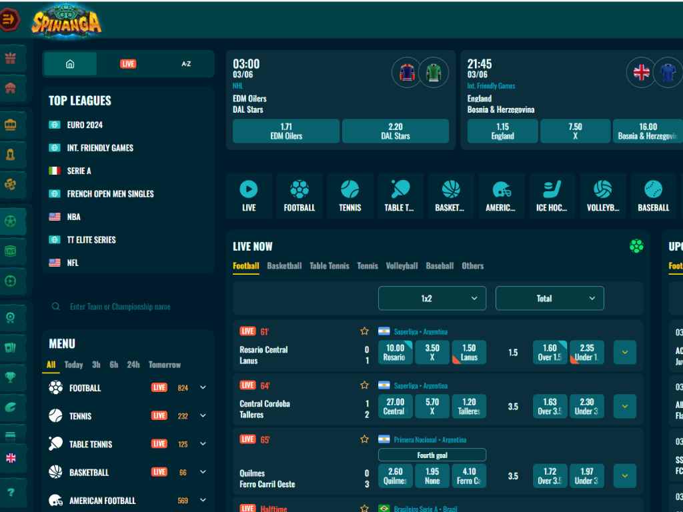Open the UK flag language selector
The height and width of the screenshot is (512, 683).
coord(11,458)
